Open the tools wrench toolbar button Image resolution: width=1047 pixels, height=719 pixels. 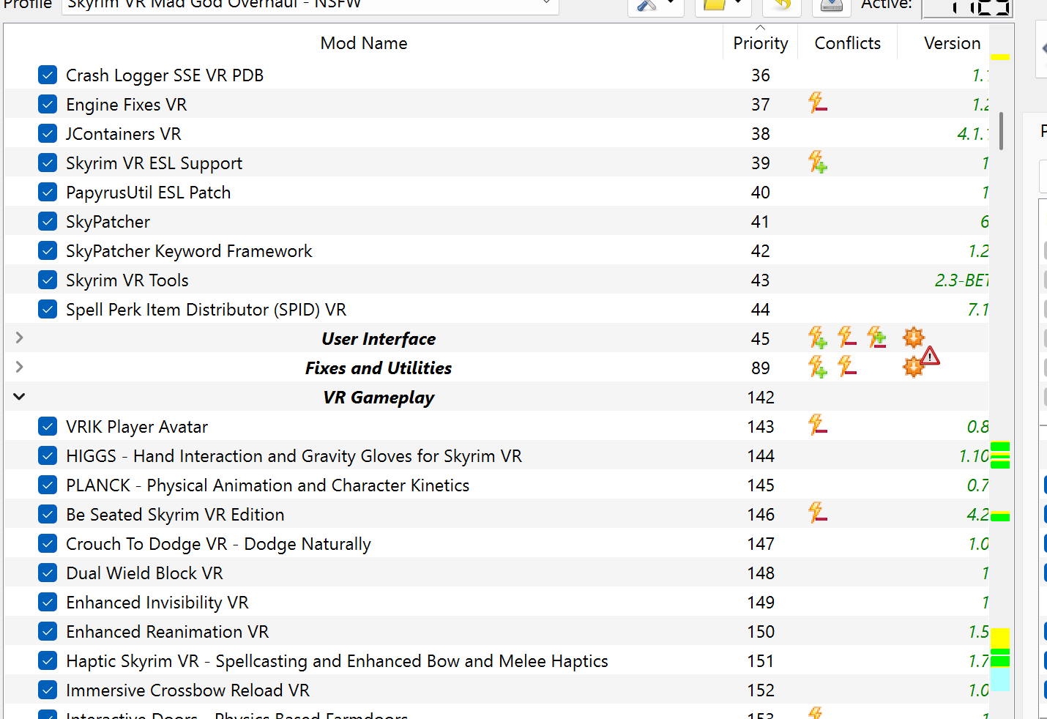tap(655, 4)
